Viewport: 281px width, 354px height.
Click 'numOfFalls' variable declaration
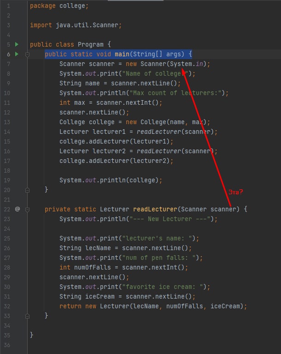(x=93, y=268)
